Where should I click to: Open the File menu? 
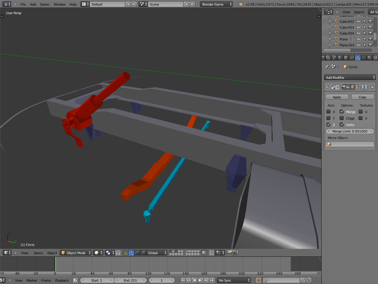[x=23, y=4]
